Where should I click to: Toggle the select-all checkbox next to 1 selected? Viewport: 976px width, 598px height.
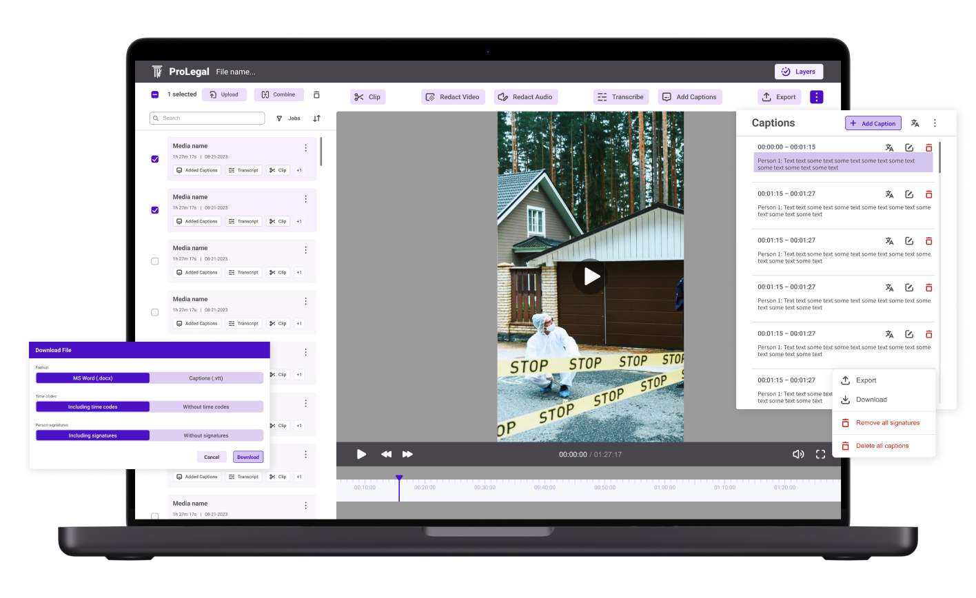pos(155,94)
